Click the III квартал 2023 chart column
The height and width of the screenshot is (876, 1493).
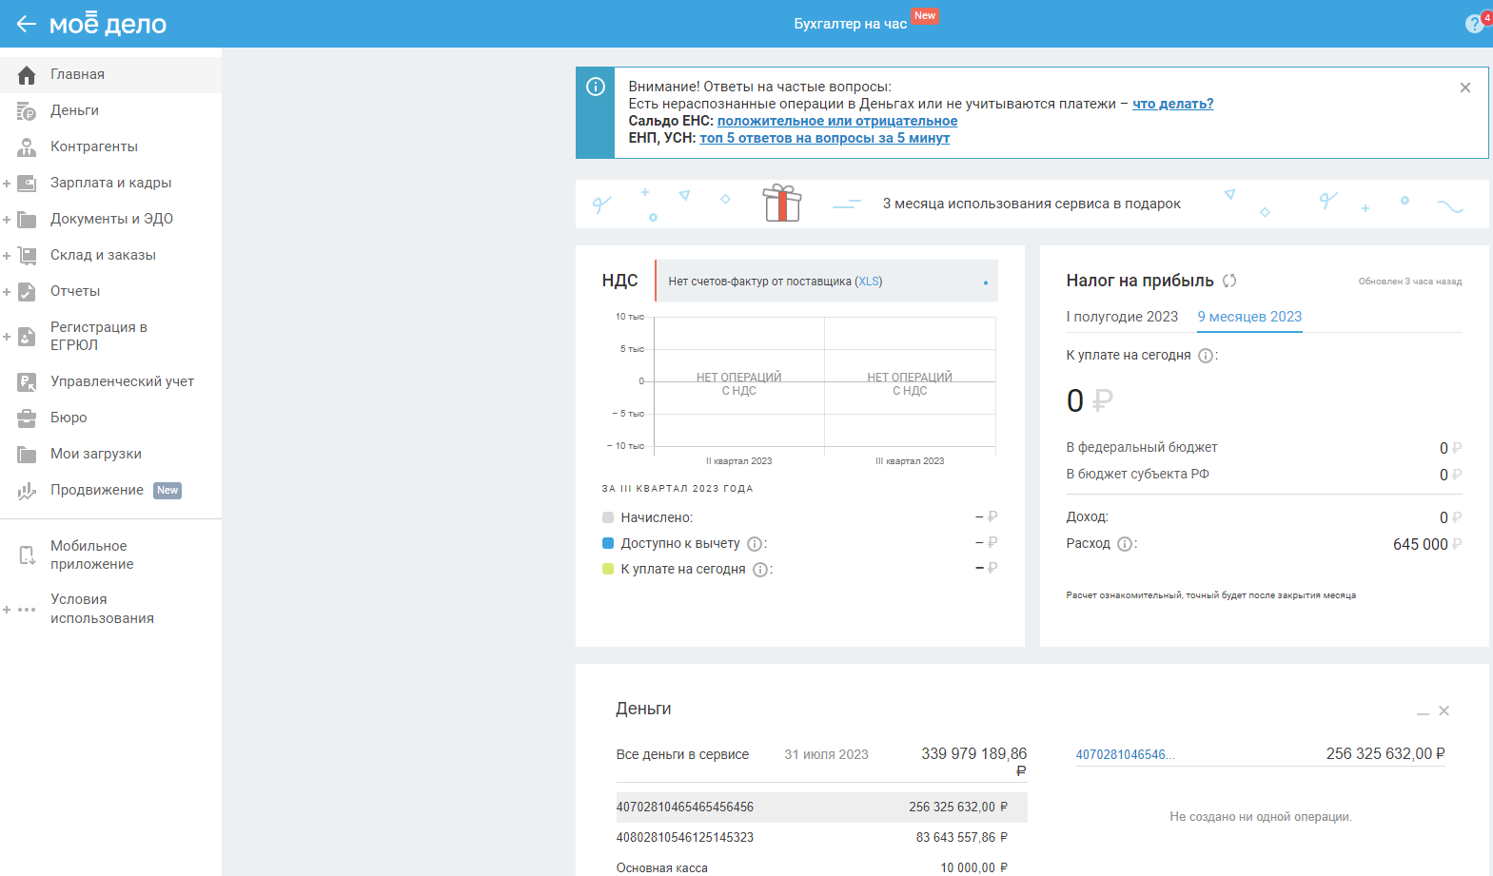click(x=910, y=381)
